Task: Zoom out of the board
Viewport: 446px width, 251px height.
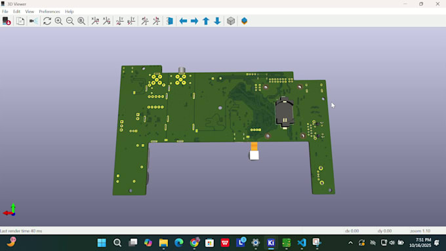Action: point(70,21)
